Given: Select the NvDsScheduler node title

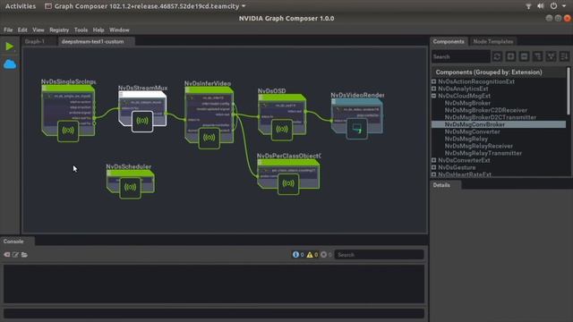Looking at the screenshot, I should [x=129, y=166].
